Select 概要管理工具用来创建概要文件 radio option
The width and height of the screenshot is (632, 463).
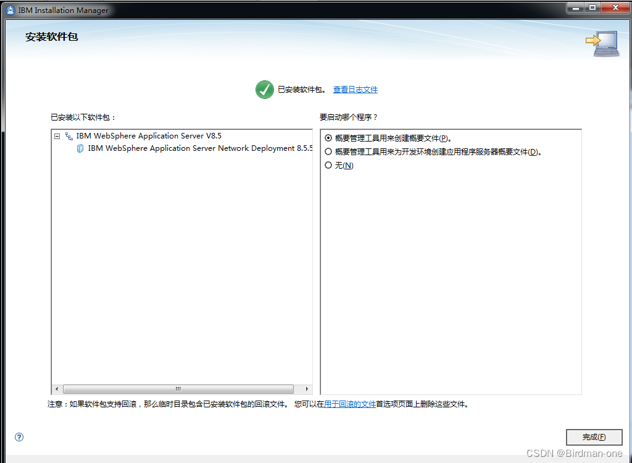[x=328, y=138]
